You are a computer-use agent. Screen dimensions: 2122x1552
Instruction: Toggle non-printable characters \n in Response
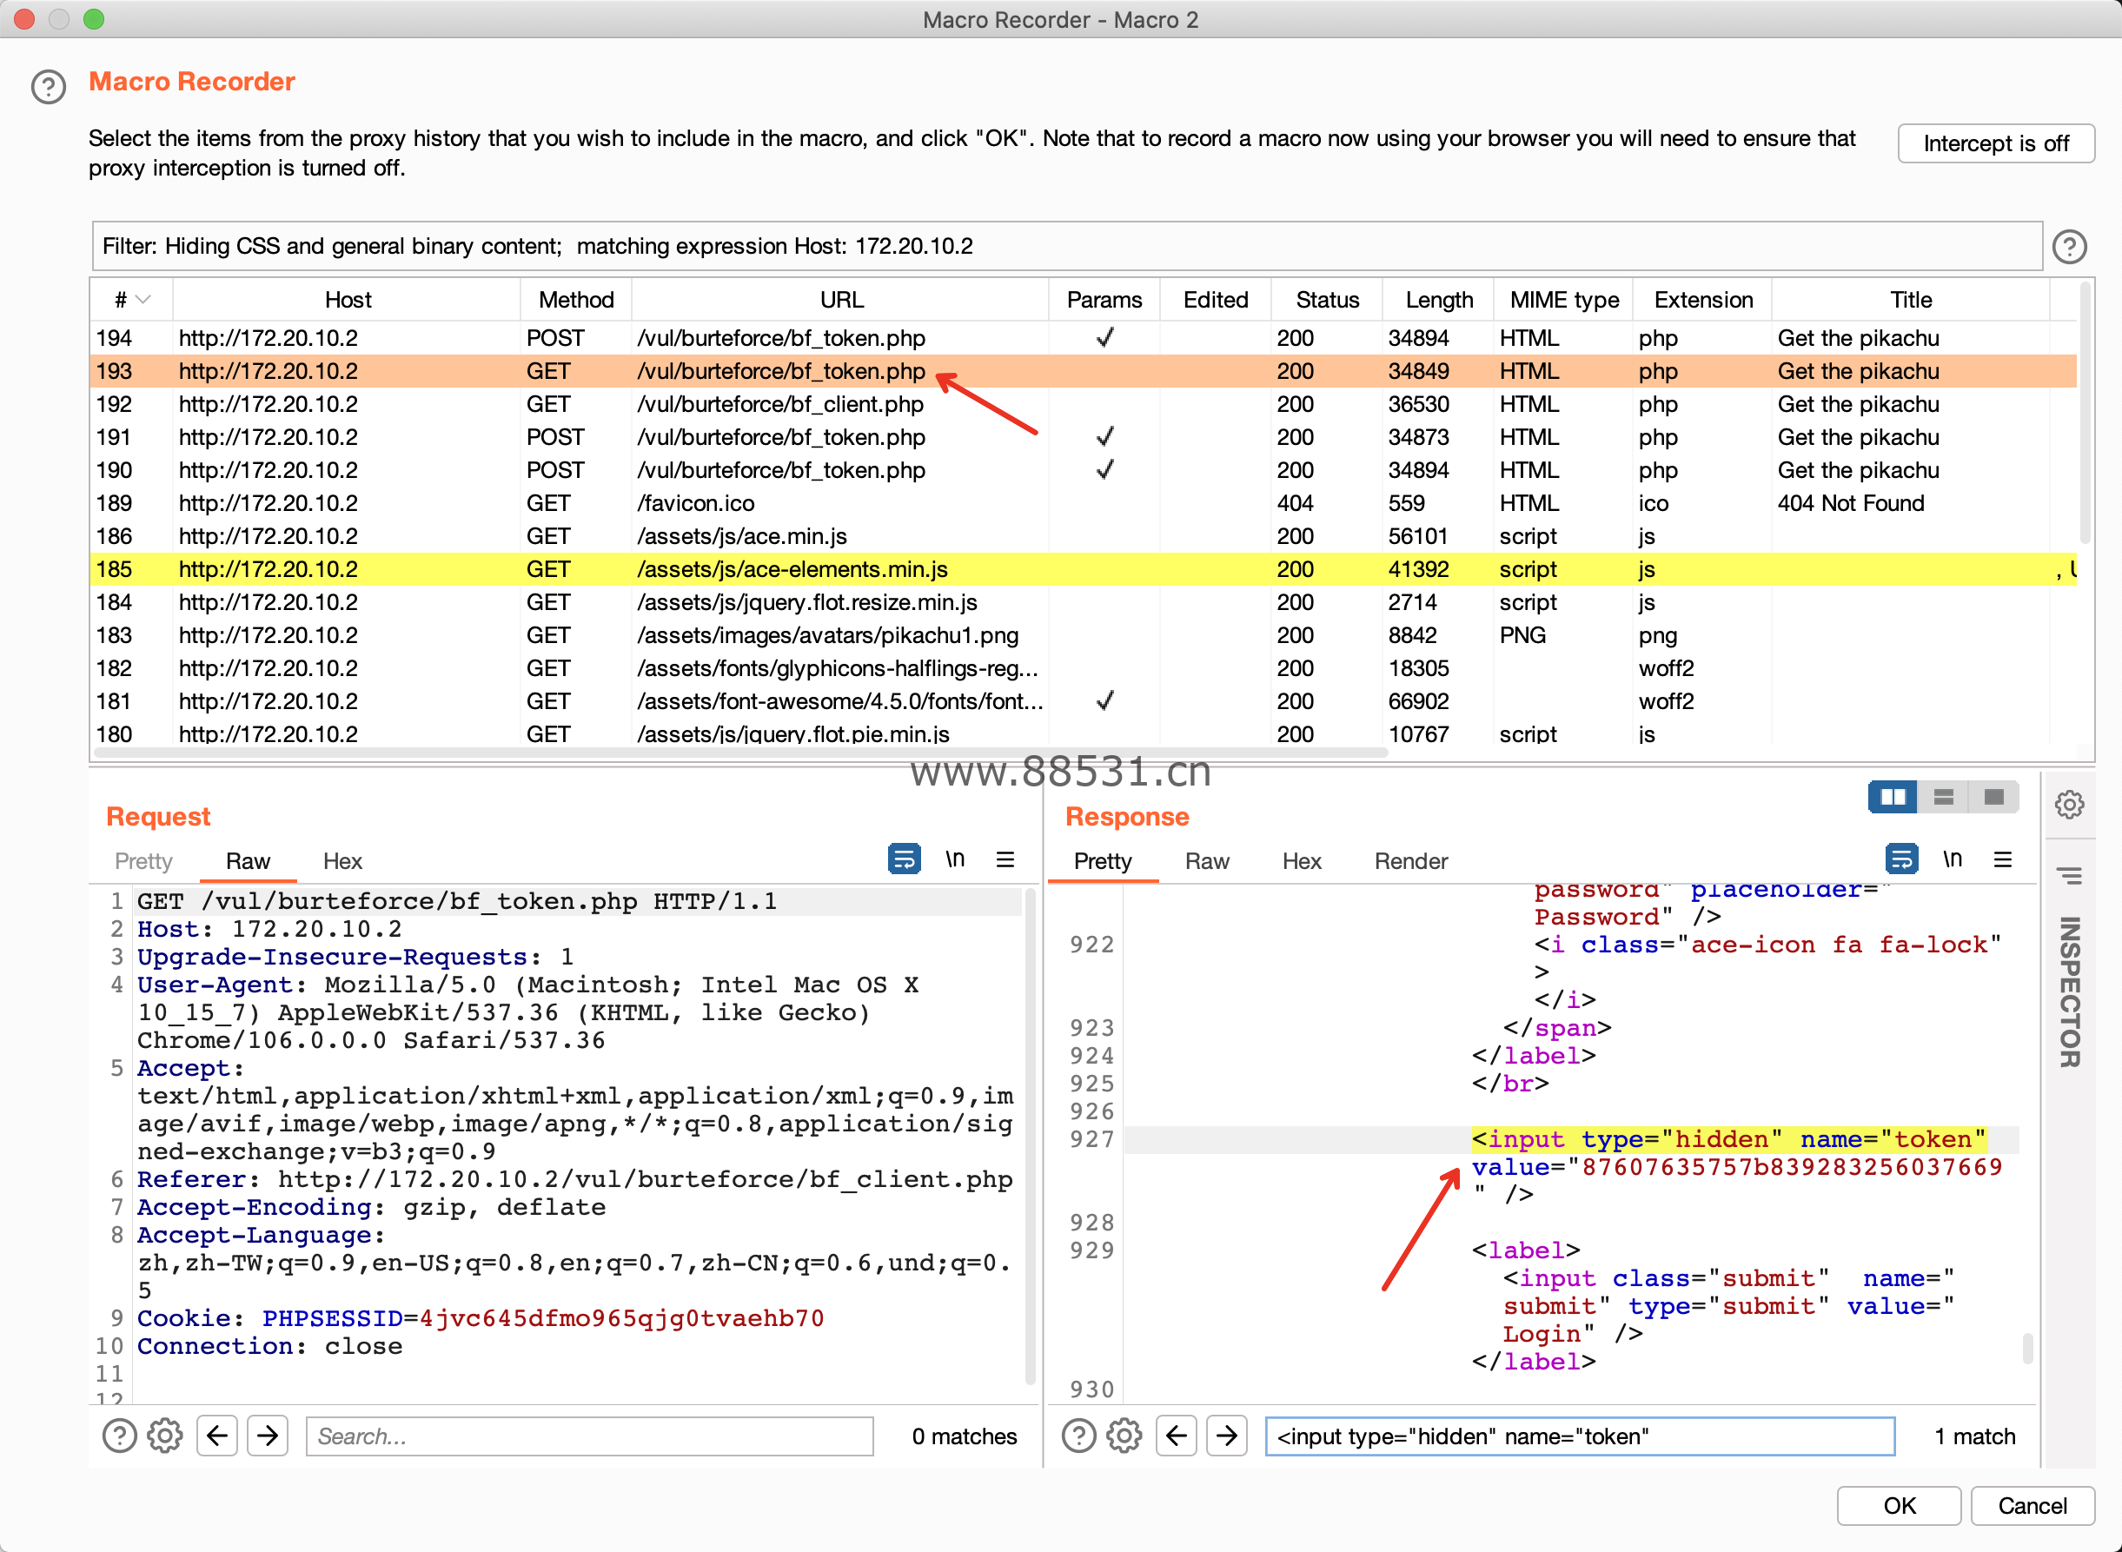[1952, 859]
